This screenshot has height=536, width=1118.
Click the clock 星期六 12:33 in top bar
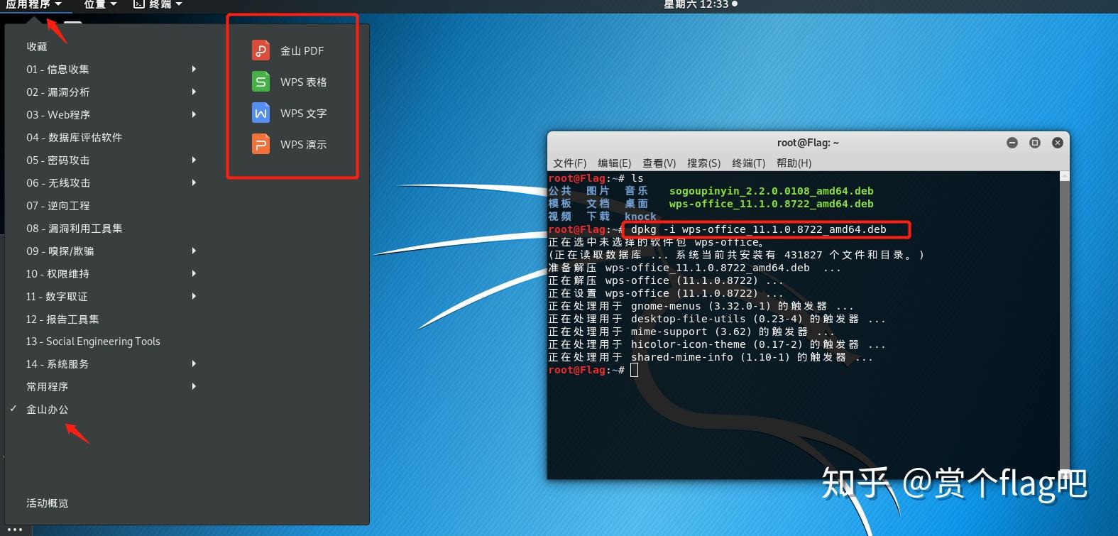(701, 4)
